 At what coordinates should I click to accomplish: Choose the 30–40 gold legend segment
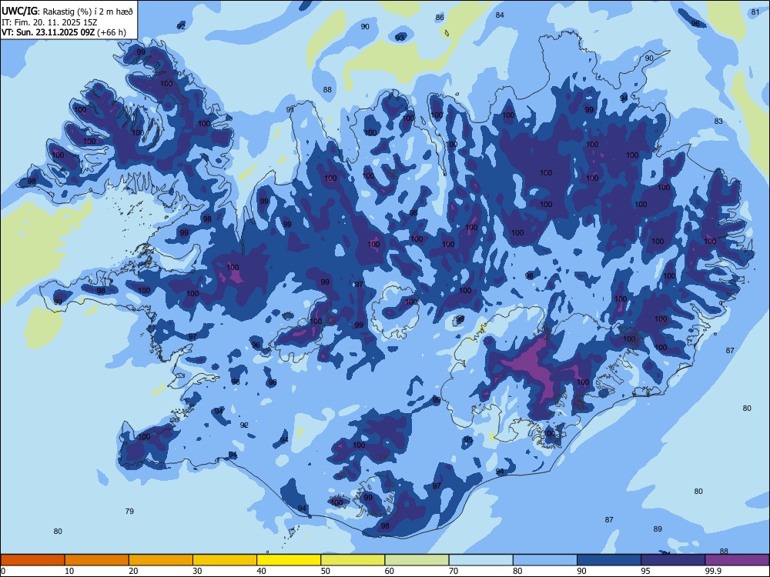pyautogui.click(x=225, y=560)
